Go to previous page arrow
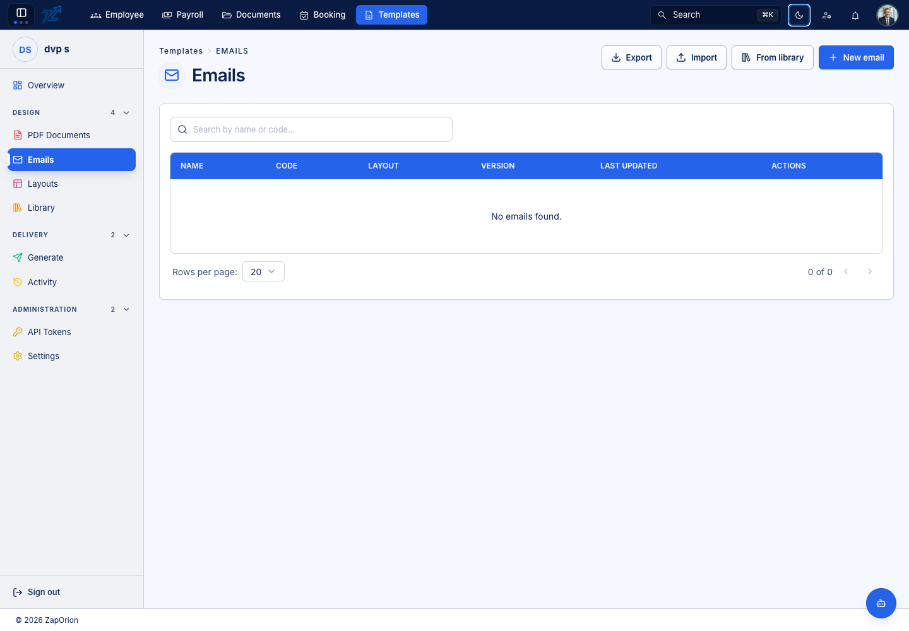The width and height of the screenshot is (909, 631). (x=846, y=271)
